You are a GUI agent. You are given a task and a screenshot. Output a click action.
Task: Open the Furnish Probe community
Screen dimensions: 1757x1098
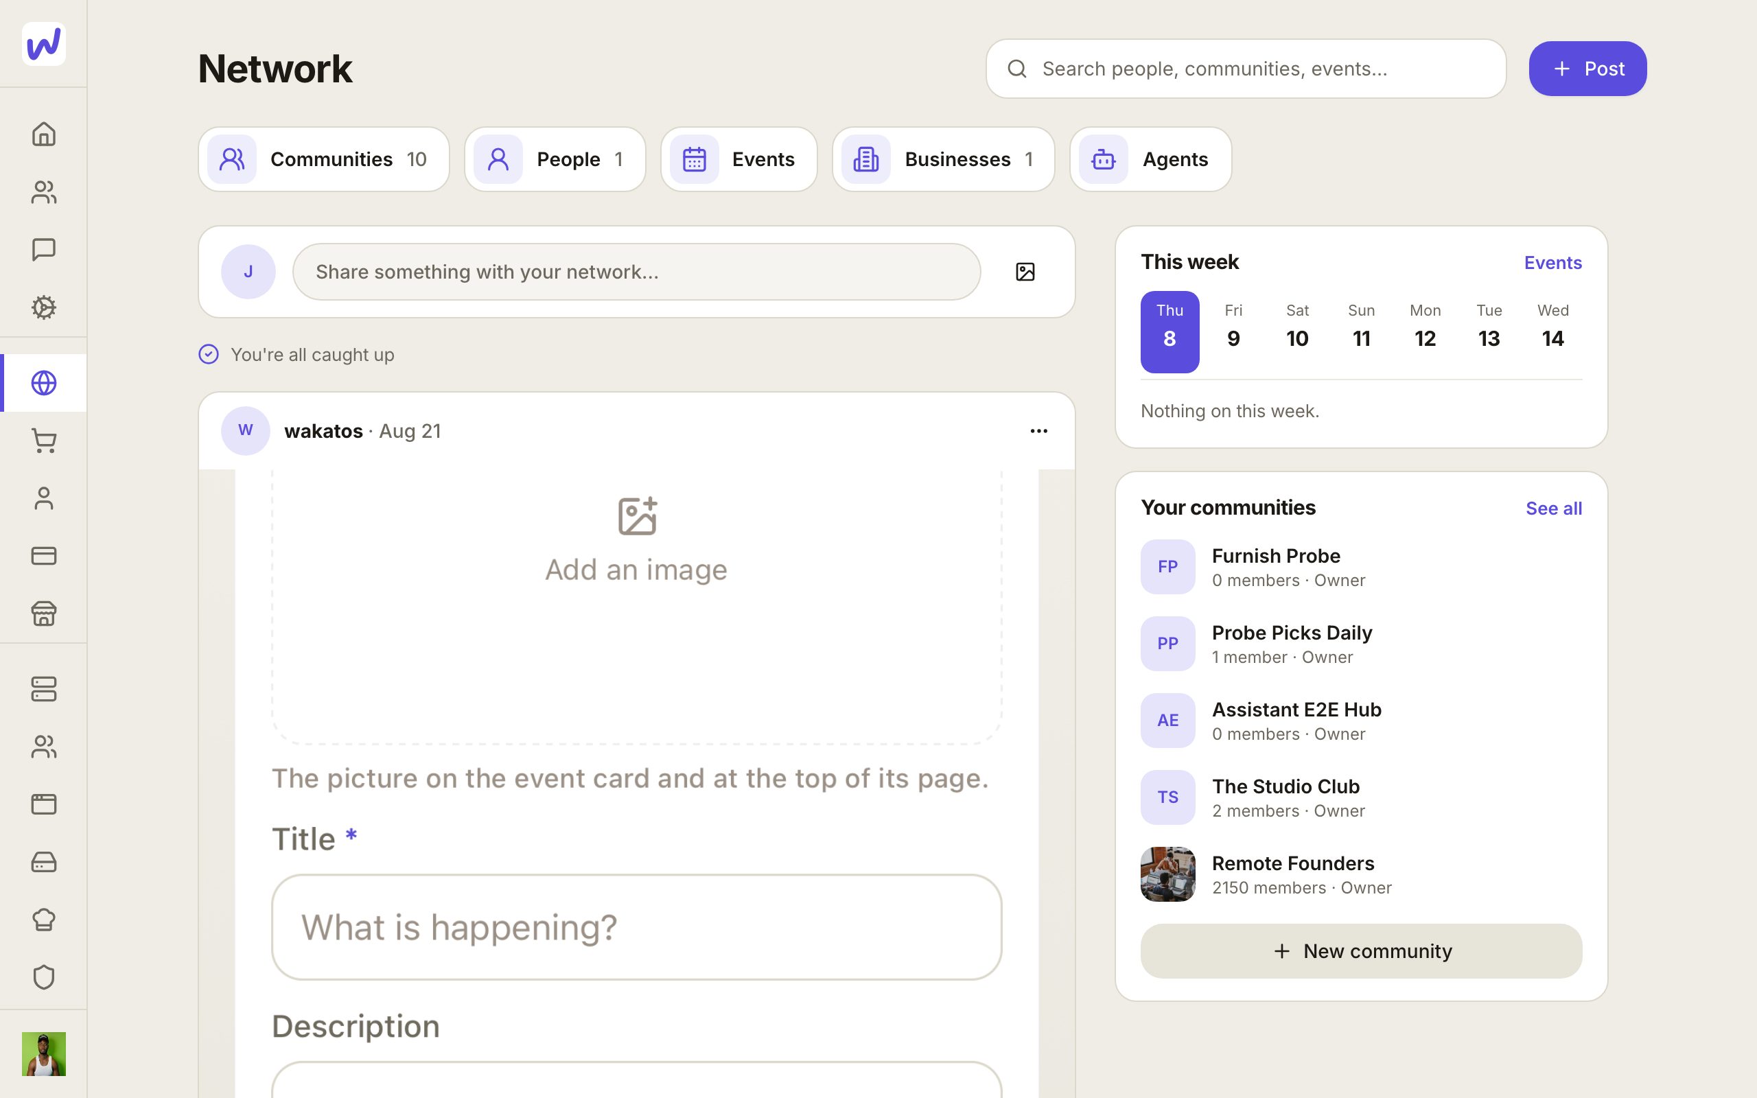(x=1360, y=566)
